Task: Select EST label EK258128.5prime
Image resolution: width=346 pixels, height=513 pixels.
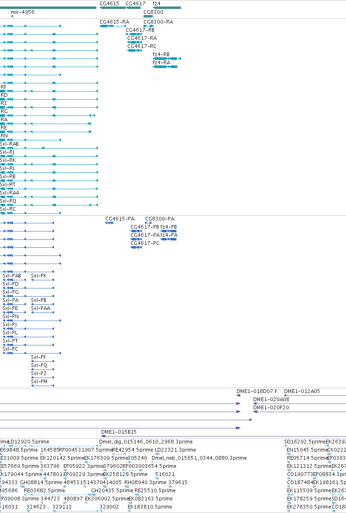Action: (x=125, y=474)
